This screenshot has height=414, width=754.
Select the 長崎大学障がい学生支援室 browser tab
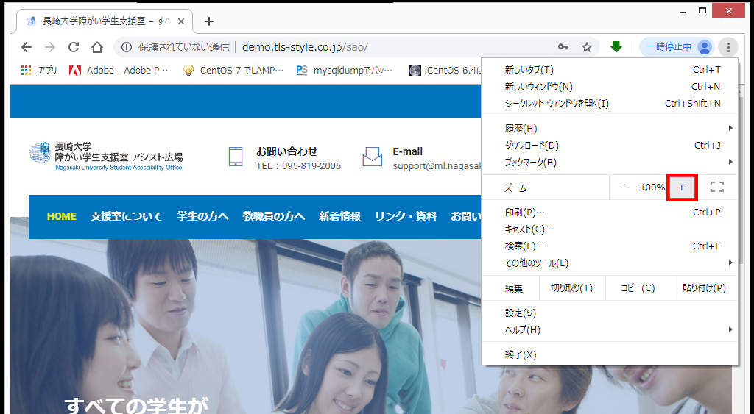click(x=105, y=21)
